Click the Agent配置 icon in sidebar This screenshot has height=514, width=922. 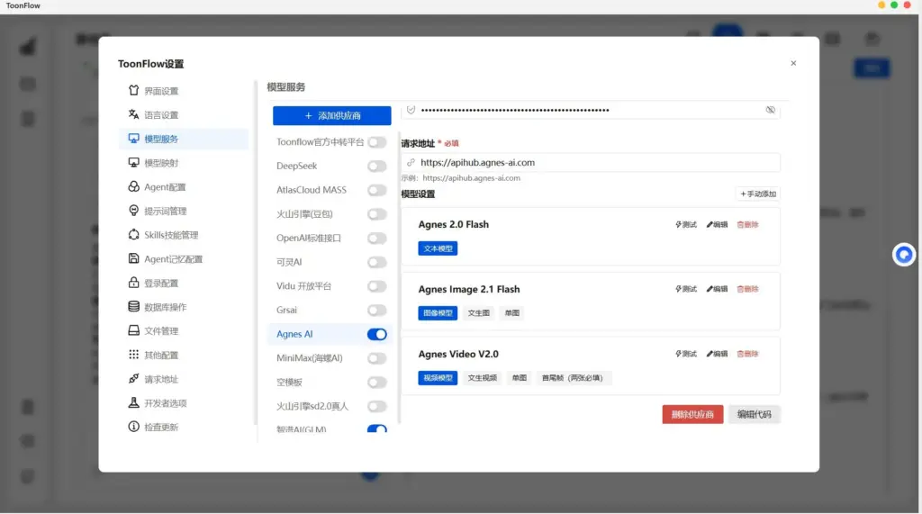pyautogui.click(x=133, y=186)
